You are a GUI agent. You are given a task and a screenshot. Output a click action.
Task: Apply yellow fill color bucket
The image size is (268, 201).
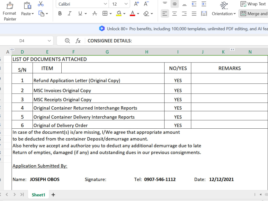[119, 13]
